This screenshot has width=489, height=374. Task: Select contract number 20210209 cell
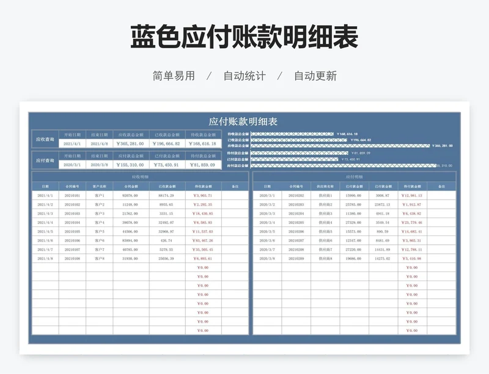pyautogui.click(x=296, y=259)
